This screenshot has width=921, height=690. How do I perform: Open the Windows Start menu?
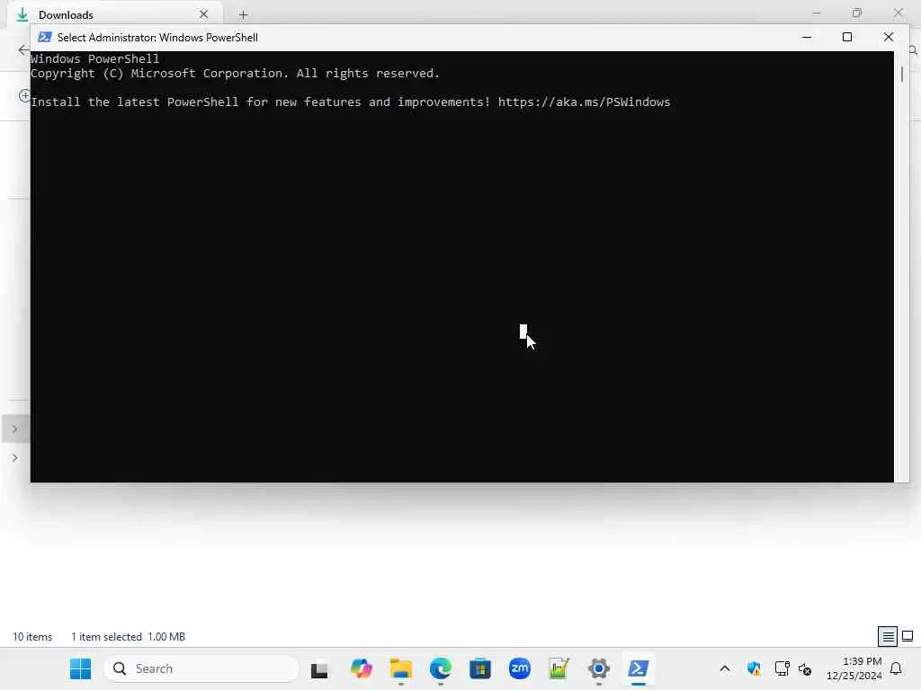[80, 668]
